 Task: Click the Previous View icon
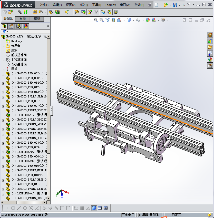(x=107, y=20)
